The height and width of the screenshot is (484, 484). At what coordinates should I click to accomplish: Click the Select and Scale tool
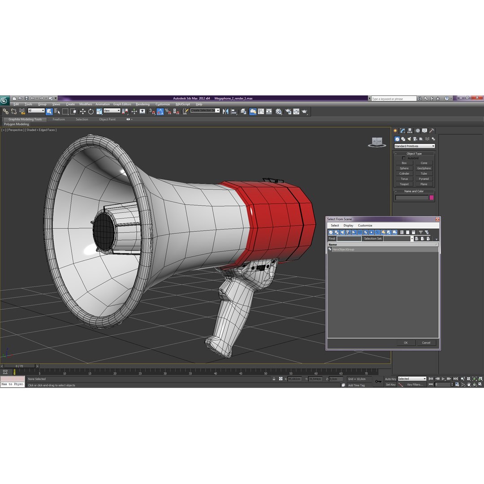point(99,112)
